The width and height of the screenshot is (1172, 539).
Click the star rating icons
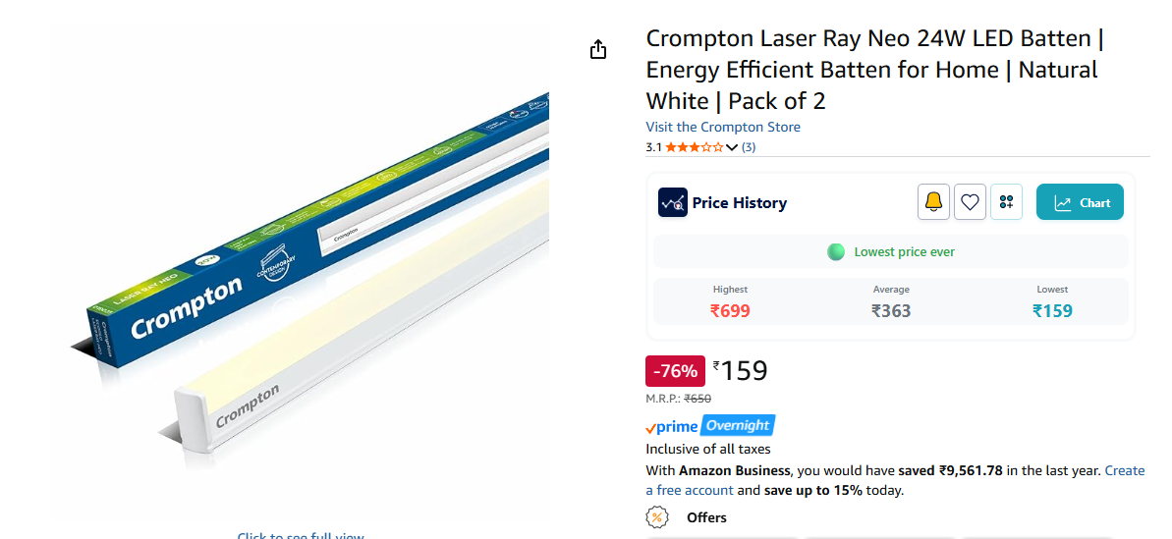click(694, 147)
